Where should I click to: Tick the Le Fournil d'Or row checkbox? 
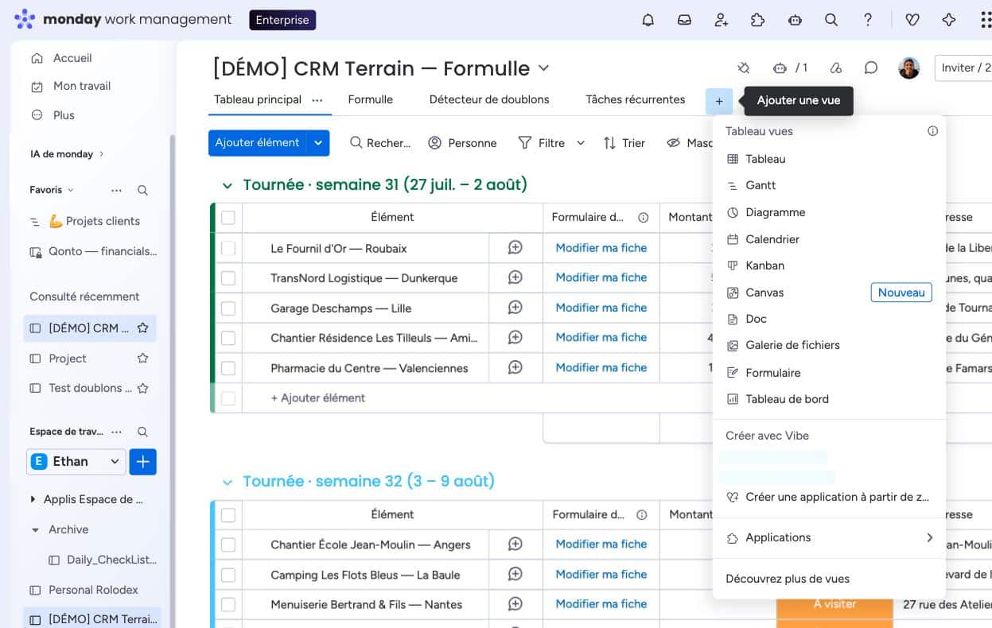[x=228, y=248]
